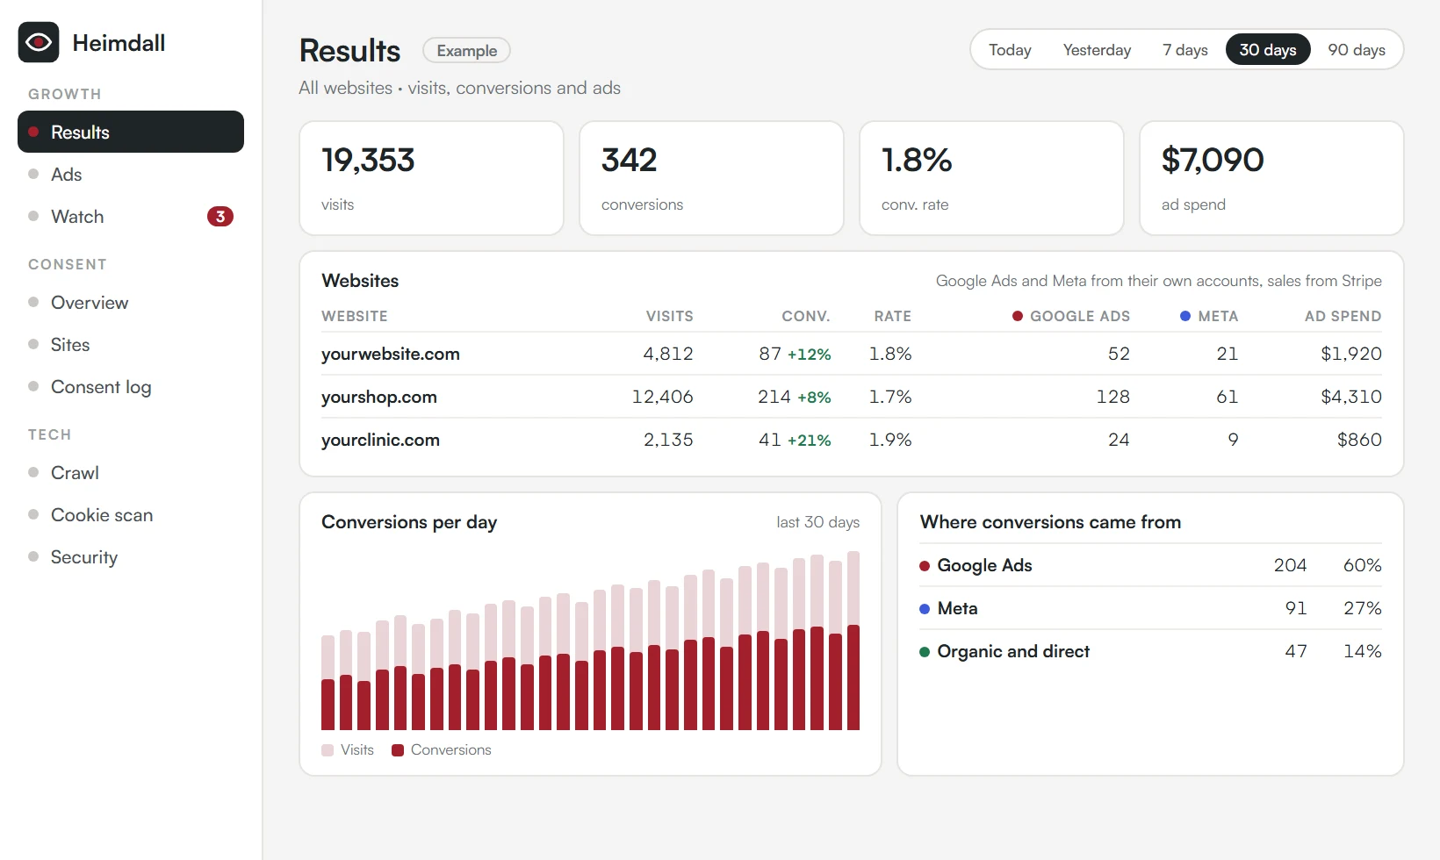Switch to the 90 days range
Viewport: 1440px width, 860px height.
[x=1357, y=49]
